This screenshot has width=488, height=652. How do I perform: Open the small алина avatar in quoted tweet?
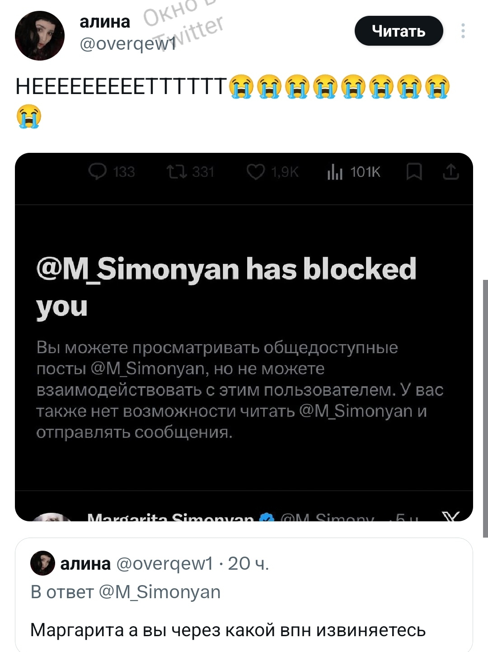(42, 563)
